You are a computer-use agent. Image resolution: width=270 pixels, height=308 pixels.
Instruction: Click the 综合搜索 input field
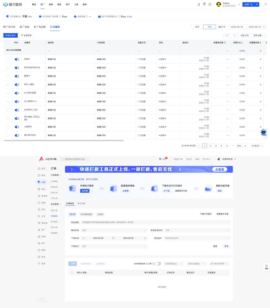155,222
